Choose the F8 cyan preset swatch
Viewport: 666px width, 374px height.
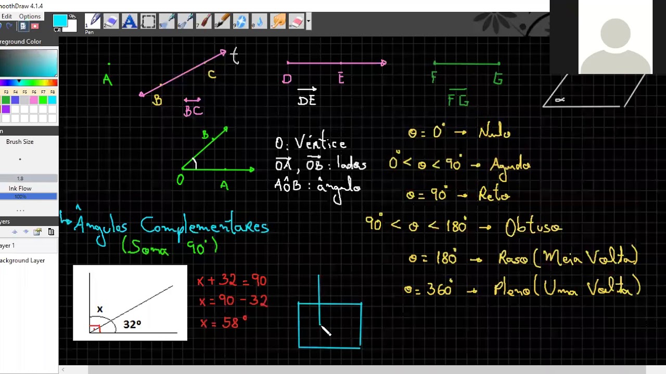[53, 100]
